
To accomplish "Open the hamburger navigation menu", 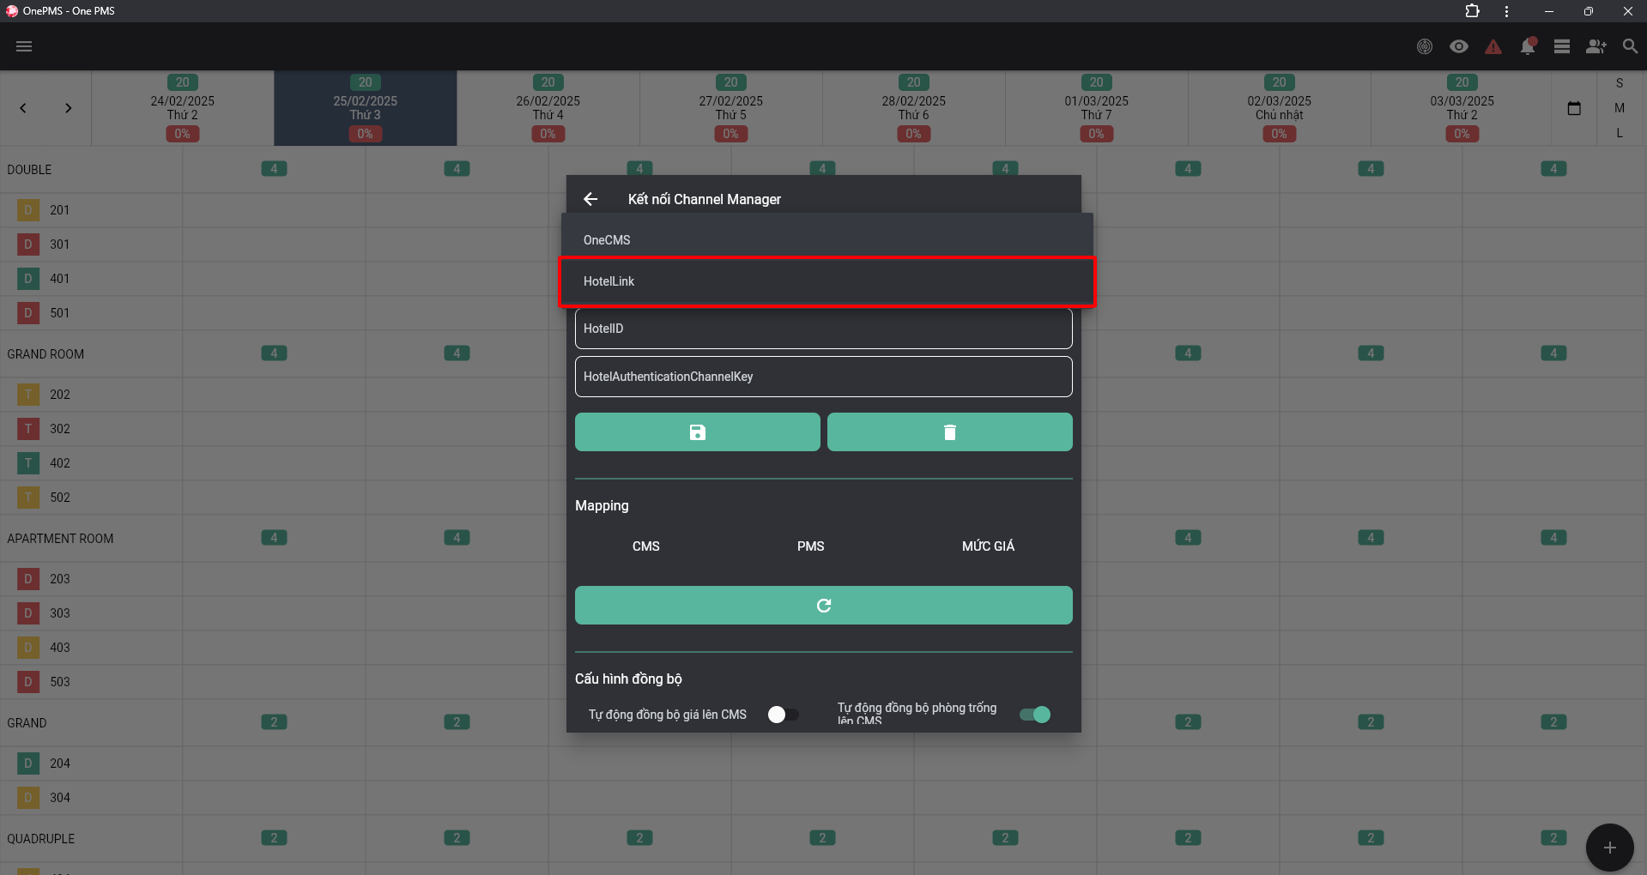I will [24, 46].
